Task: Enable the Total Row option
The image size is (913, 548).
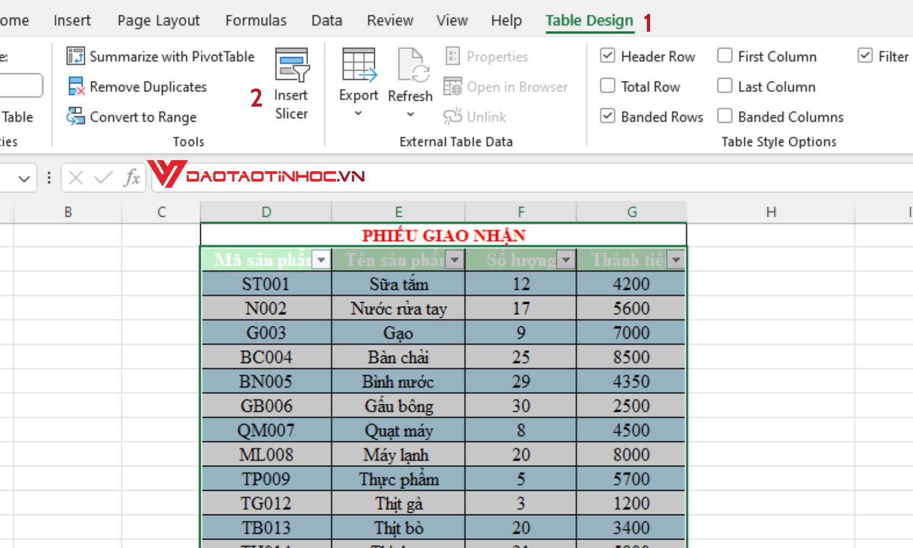Action: 607,86
